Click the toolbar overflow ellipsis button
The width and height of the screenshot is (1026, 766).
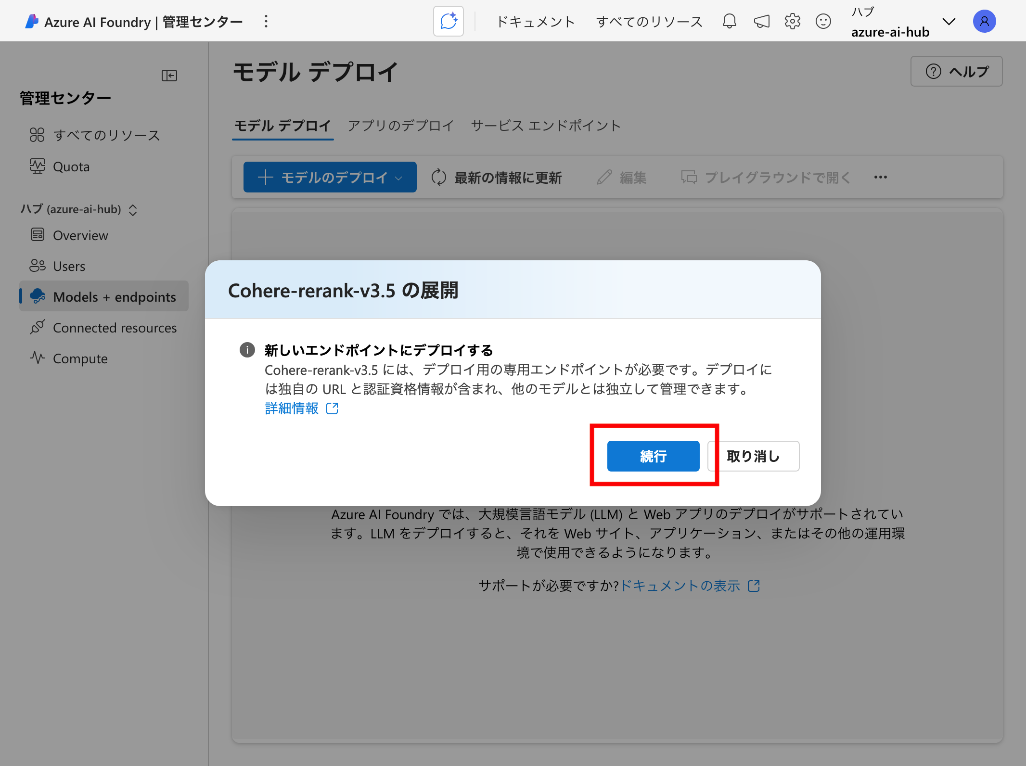point(880,177)
